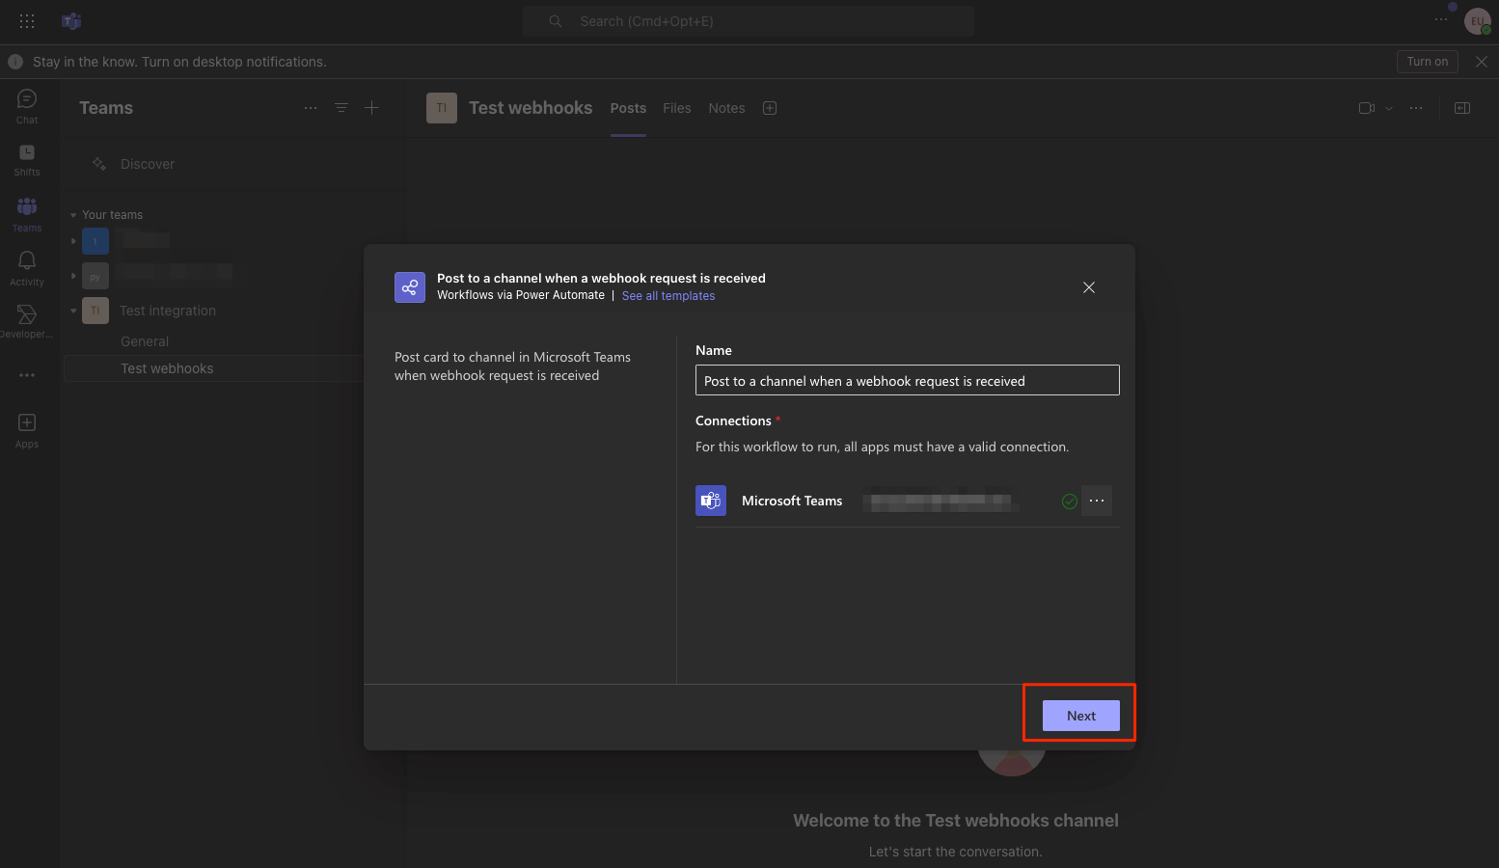Close the webhook workflow dialog
Screen dimensions: 1499x868
(1089, 287)
